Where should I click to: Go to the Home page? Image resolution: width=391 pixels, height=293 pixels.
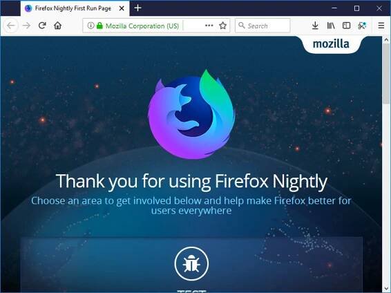(x=57, y=26)
